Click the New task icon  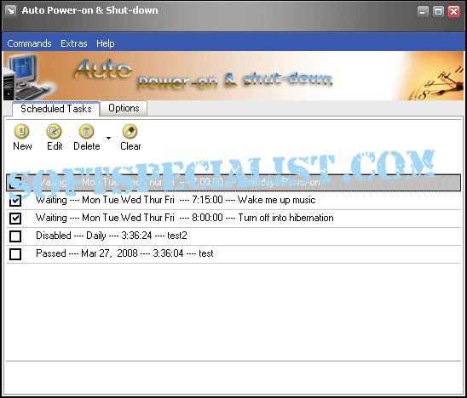coord(22,131)
